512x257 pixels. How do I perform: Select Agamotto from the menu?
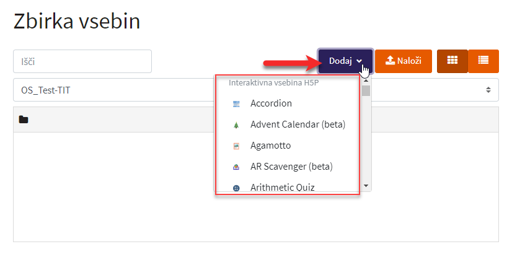270,146
